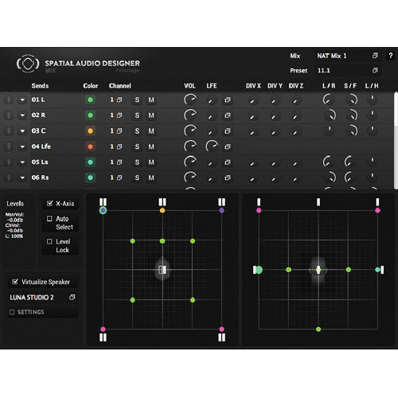
Task: Expand the 04 Lfe send arrow
Action: click(x=22, y=146)
